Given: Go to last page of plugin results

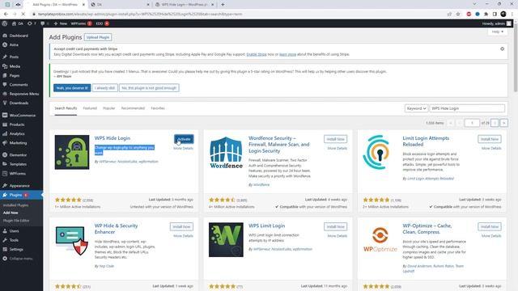Looking at the screenshot, I should pyautogui.click(x=503, y=123).
